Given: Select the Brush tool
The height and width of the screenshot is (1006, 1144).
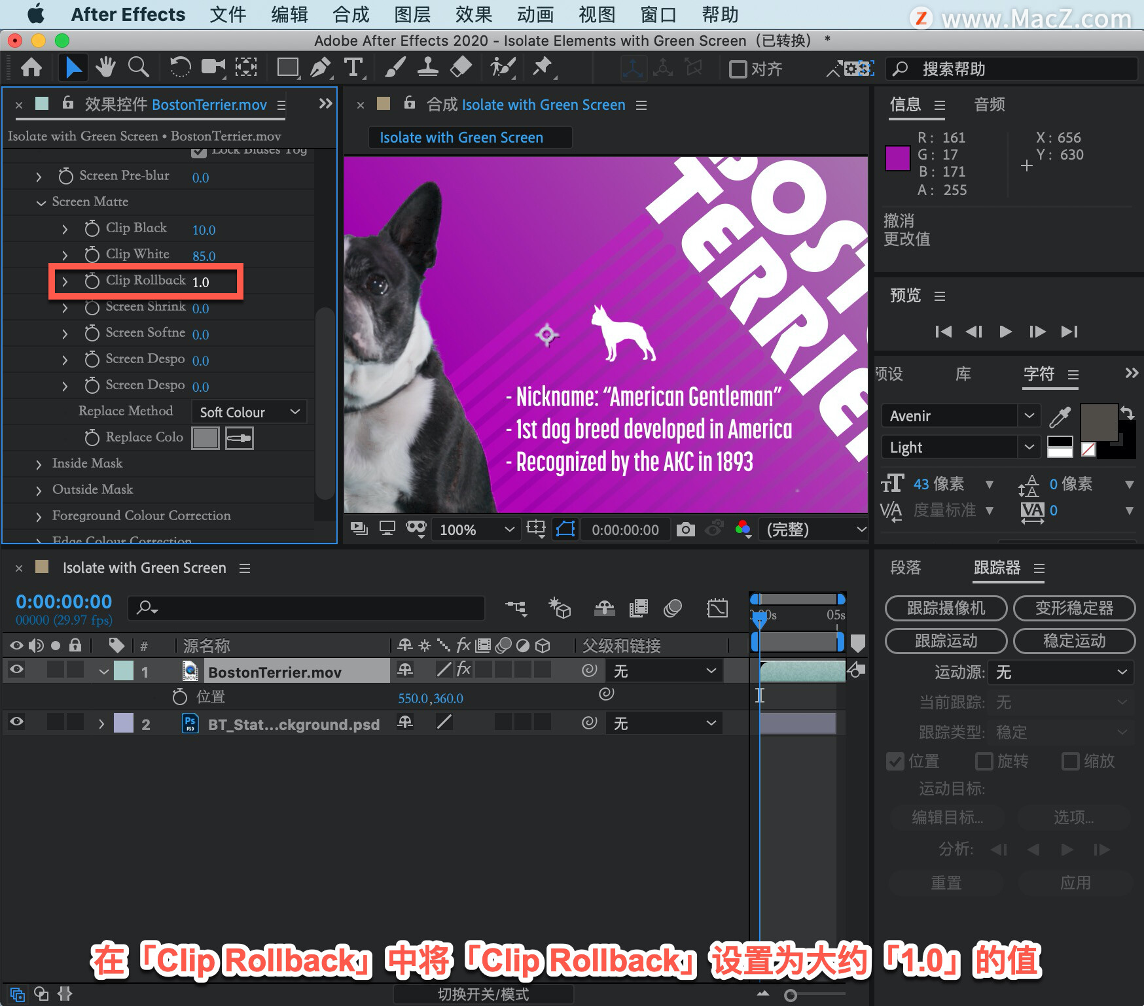Looking at the screenshot, I should [x=395, y=67].
